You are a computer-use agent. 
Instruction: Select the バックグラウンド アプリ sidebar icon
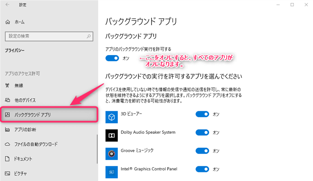7,115
